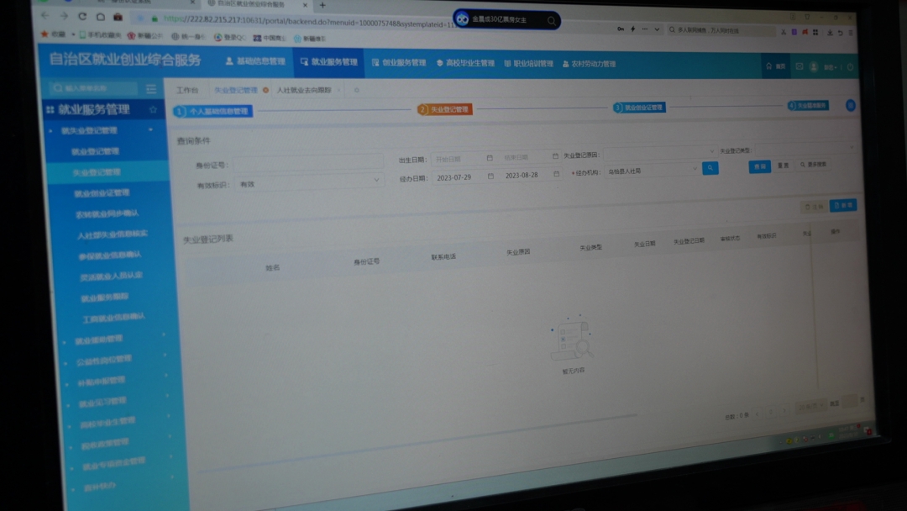Select 就业创业证管理 in the sidebar
Viewport: 907px width, 511px height.
point(102,193)
